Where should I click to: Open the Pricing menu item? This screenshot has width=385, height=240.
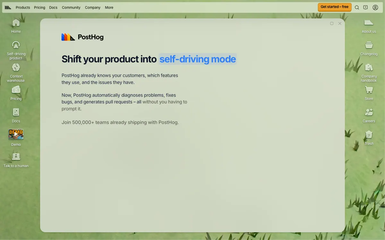[x=39, y=7]
